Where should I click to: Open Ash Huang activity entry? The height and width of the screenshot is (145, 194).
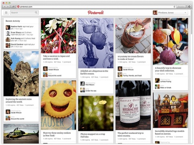pos(21,39)
